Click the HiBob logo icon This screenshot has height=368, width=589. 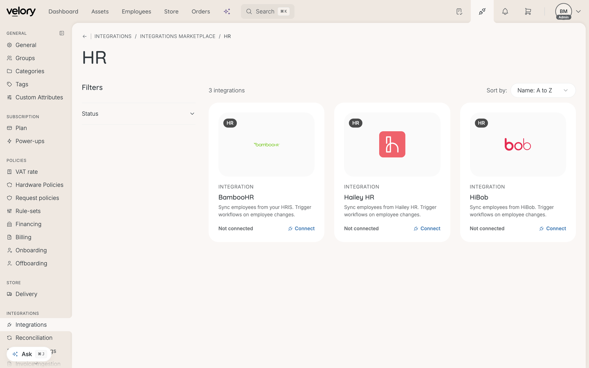(x=518, y=144)
